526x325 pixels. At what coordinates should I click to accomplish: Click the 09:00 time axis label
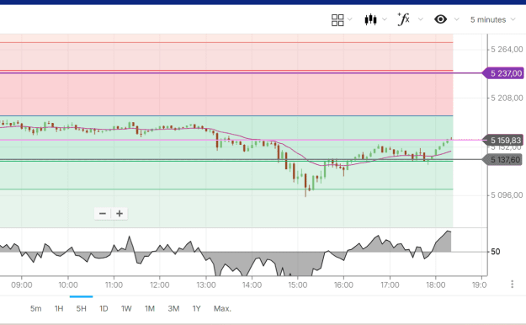(22, 285)
